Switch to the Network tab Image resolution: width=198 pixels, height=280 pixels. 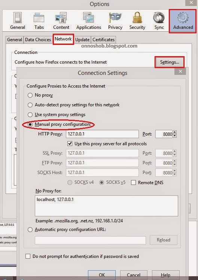point(63,39)
